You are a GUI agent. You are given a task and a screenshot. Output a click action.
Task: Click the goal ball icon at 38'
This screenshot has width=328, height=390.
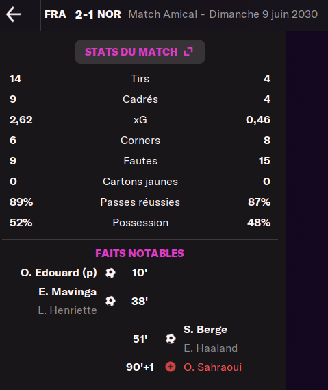click(x=110, y=301)
